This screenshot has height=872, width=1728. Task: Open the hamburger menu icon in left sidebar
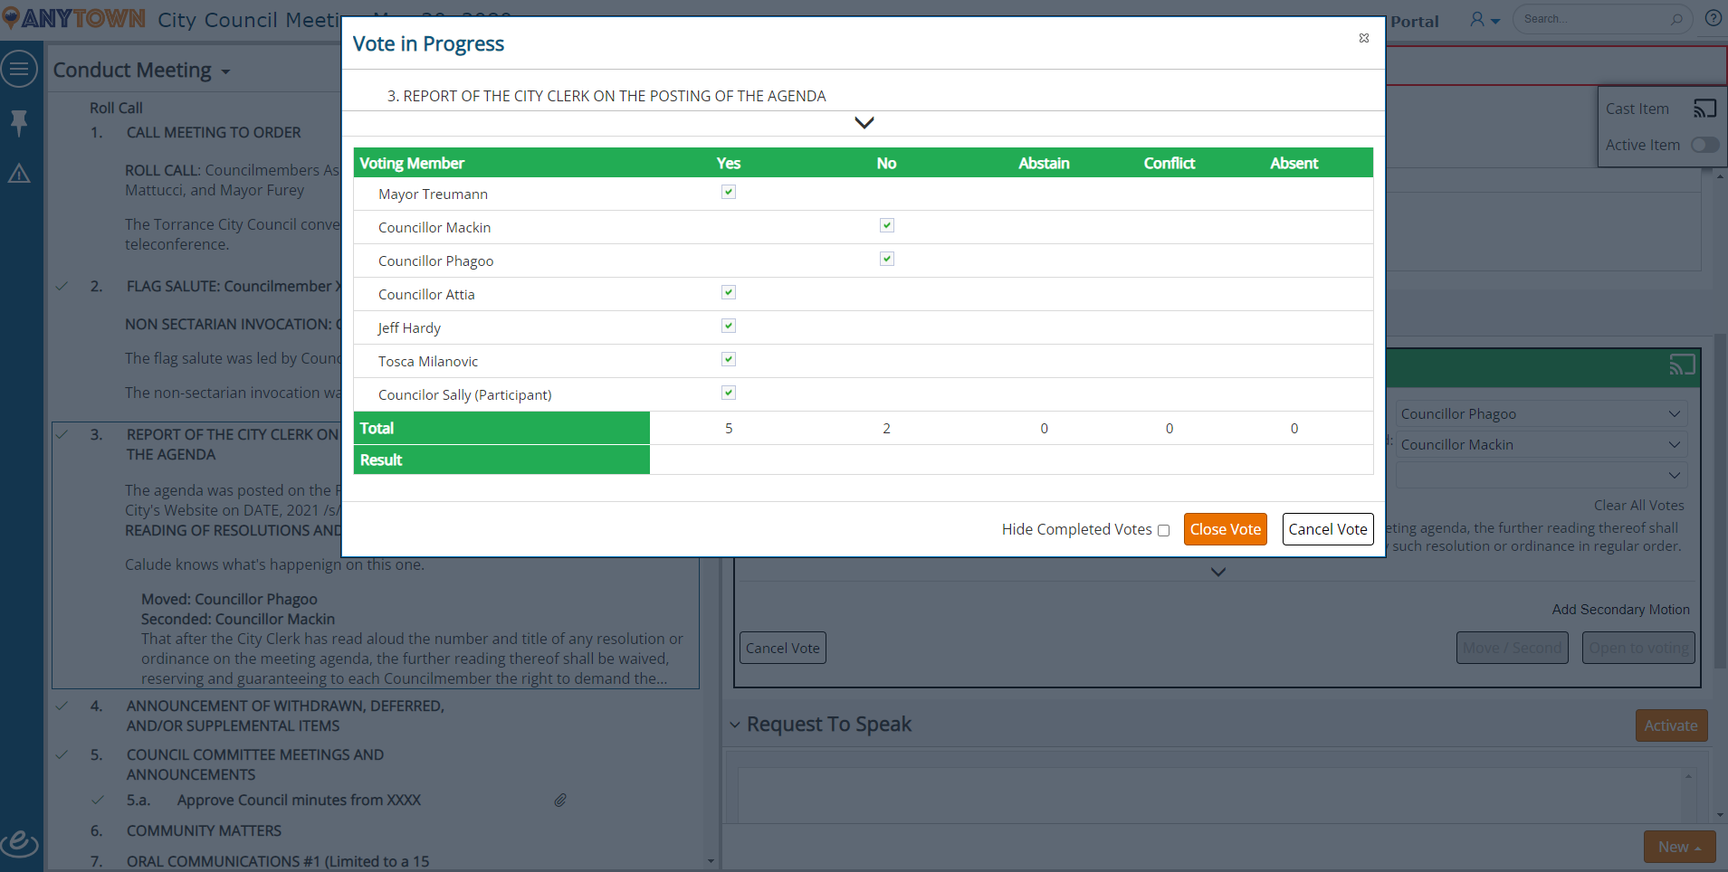19,69
